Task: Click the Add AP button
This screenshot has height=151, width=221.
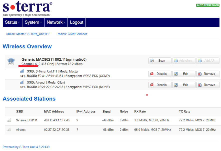Action: point(208,61)
